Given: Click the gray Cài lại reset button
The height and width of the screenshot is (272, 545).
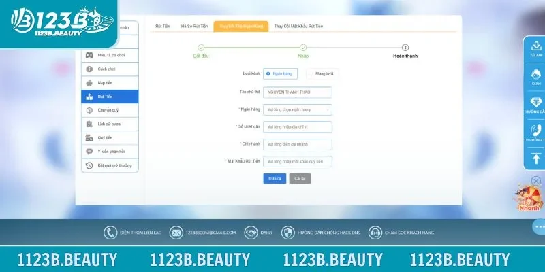Looking at the screenshot, I should point(300,178).
